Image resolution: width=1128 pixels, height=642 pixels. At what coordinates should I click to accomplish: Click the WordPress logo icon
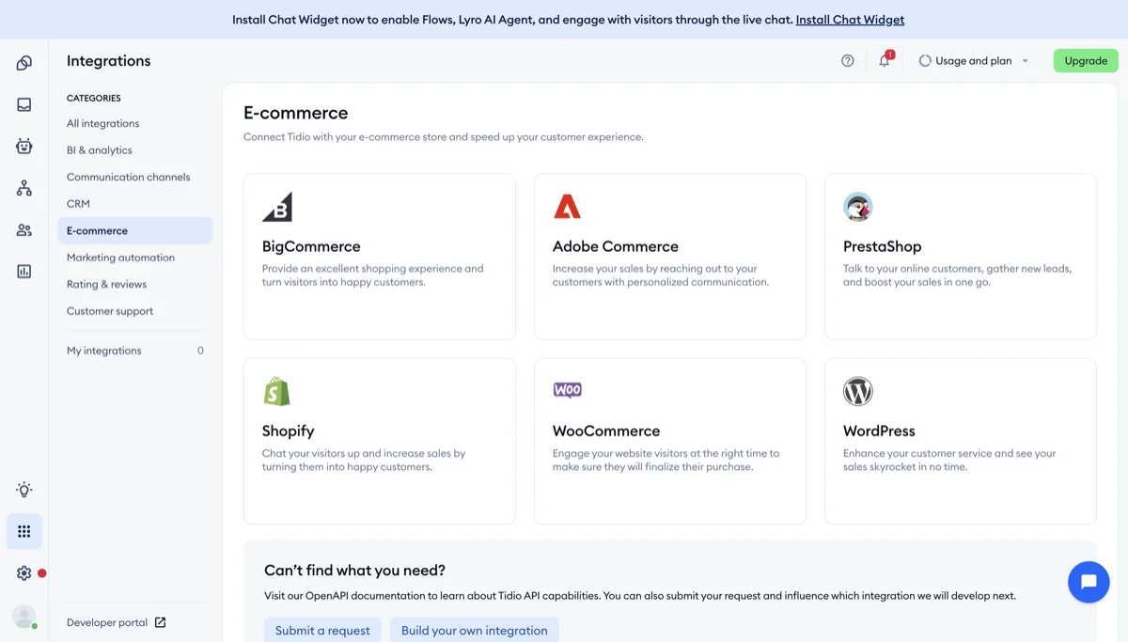coord(858,391)
